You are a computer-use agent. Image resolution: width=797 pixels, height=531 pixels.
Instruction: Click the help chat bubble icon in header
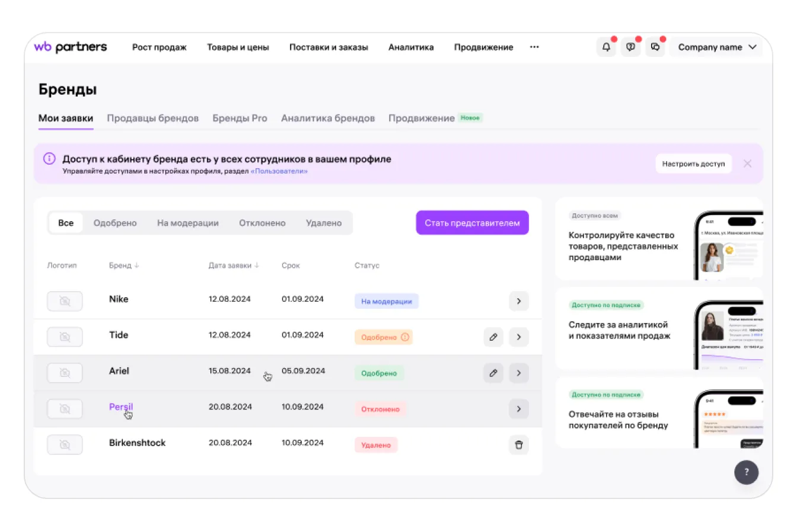(x=630, y=47)
